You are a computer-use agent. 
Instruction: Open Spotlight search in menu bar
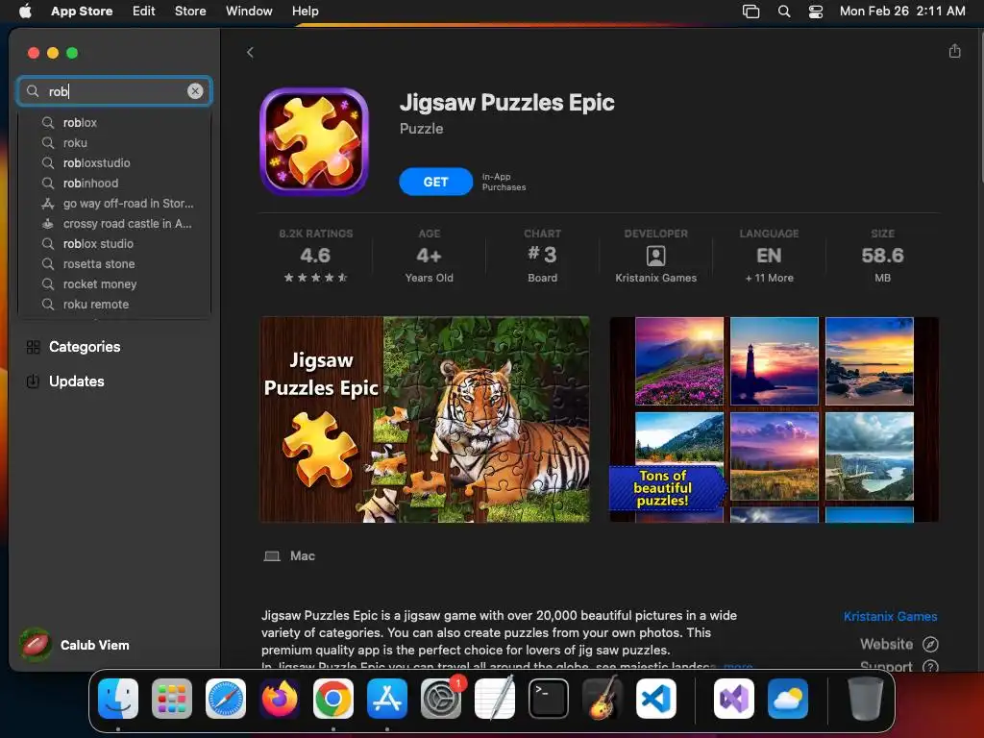pos(784,11)
